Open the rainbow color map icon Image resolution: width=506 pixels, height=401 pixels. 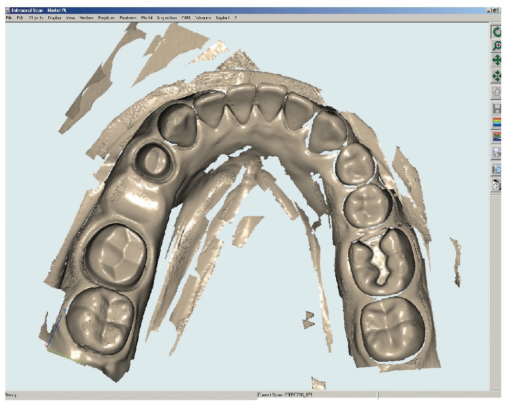click(498, 122)
